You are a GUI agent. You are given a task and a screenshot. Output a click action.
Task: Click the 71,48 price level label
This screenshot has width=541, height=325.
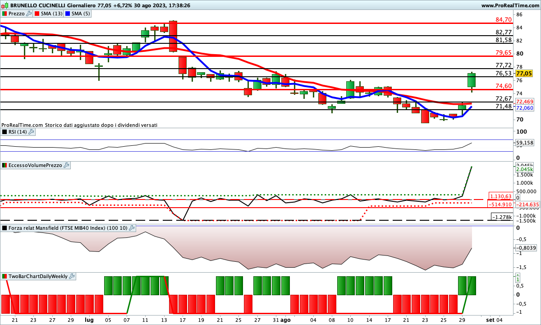coord(504,106)
